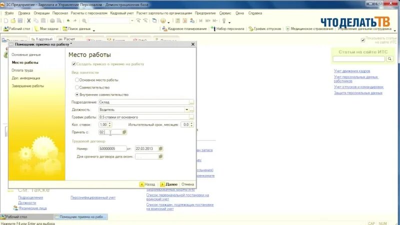This screenshot has height=225, width=400.
Task: Open the Справка menu
Action: pos(255,13)
